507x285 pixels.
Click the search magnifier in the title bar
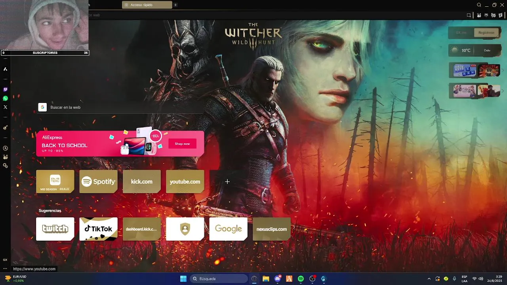pyautogui.click(x=479, y=5)
